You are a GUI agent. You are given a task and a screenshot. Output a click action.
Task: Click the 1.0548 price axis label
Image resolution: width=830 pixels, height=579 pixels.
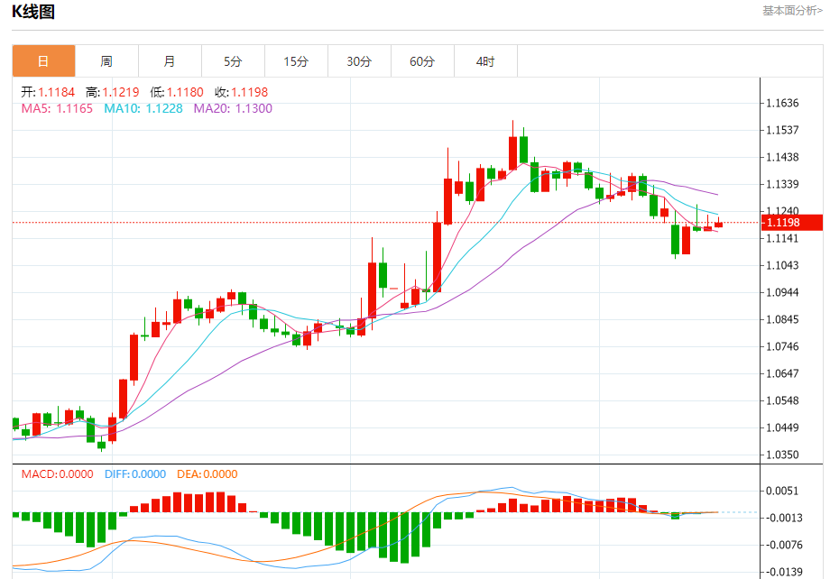[x=782, y=400]
